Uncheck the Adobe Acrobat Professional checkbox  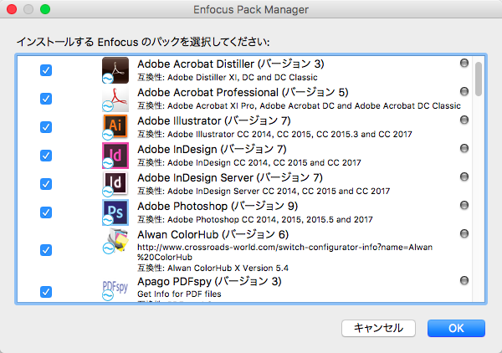click(46, 99)
